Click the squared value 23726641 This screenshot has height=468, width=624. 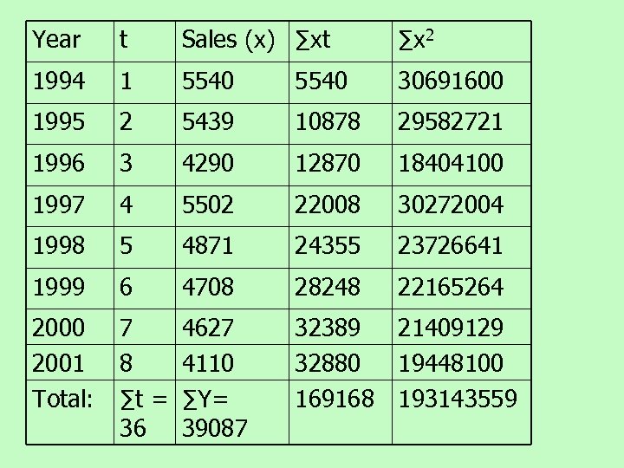click(x=450, y=245)
